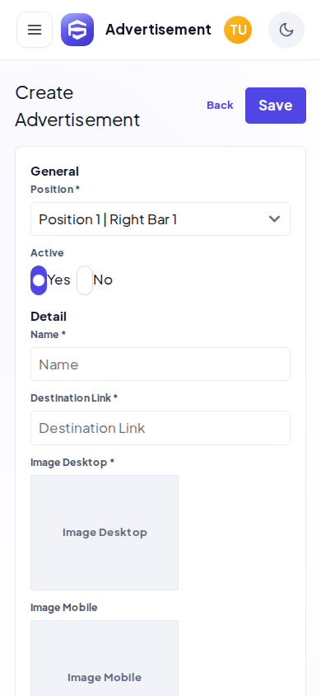Screen dimensions: 321x696
Task: Focus the Name input field
Action: [x=160, y=364]
